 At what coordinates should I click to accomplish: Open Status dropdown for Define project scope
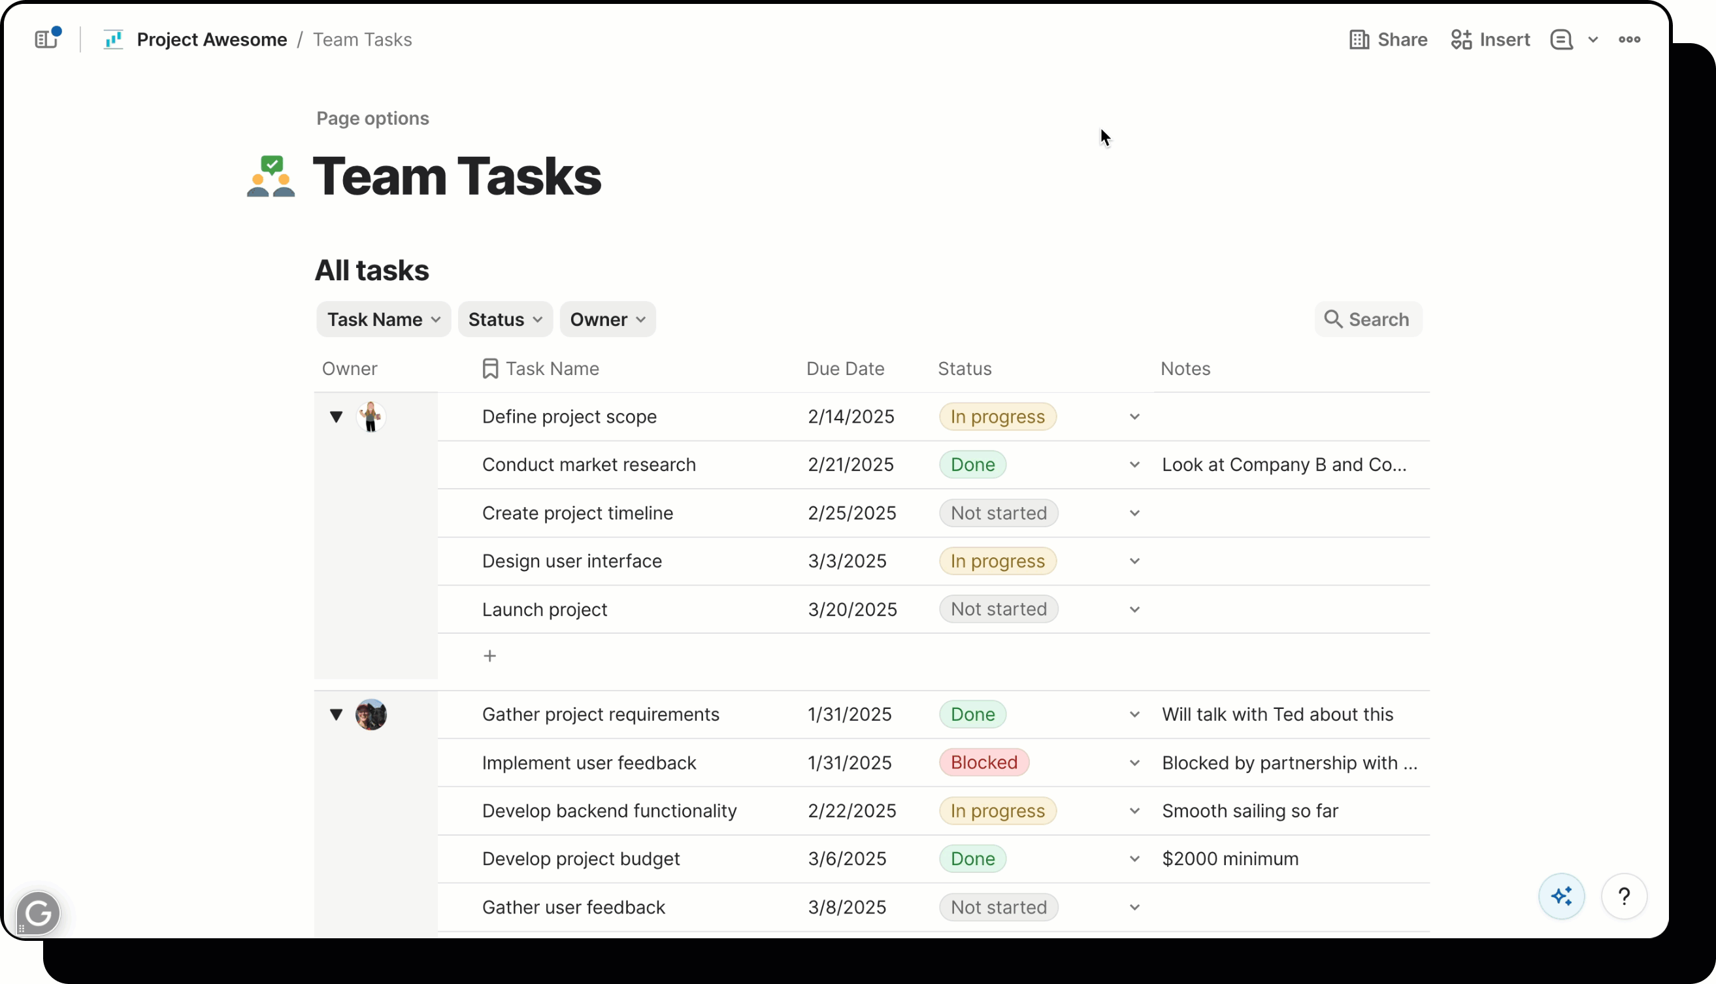(1134, 416)
